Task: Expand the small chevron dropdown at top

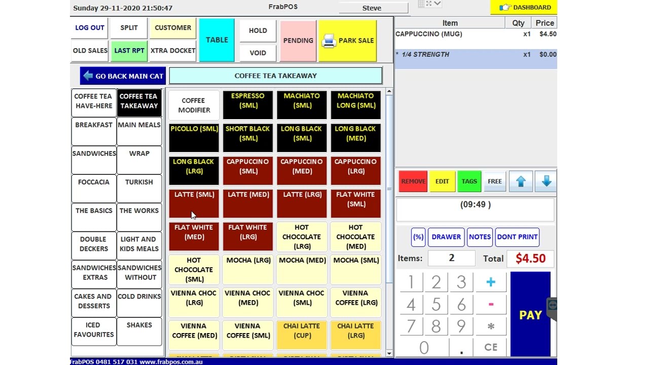Action: pyautogui.click(x=438, y=4)
